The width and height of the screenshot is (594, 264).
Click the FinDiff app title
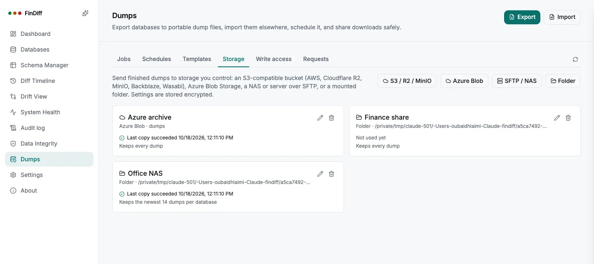[33, 13]
